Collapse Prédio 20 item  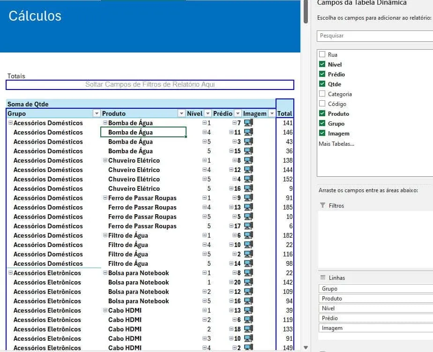231,282
